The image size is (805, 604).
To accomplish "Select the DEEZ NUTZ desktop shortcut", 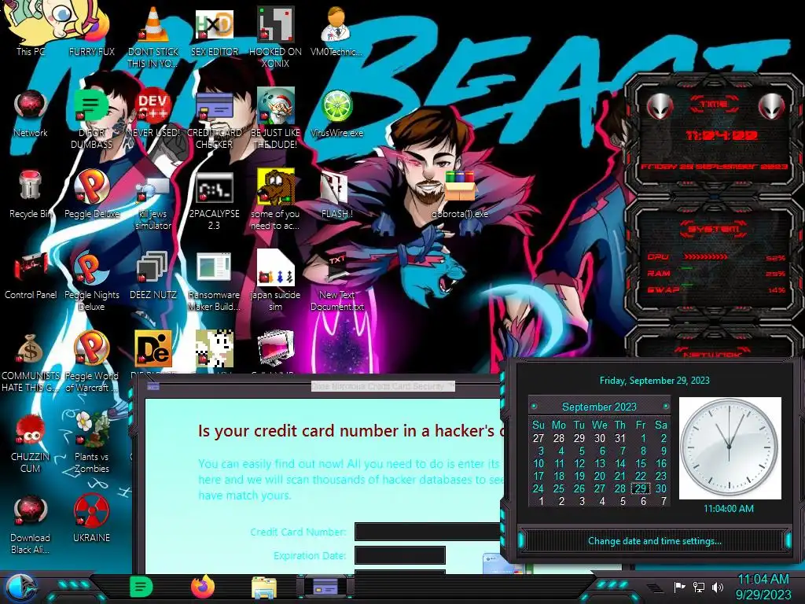I will (153, 275).
